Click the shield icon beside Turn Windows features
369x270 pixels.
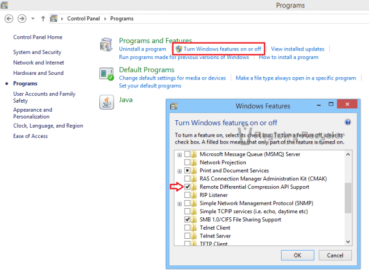(x=179, y=49)
